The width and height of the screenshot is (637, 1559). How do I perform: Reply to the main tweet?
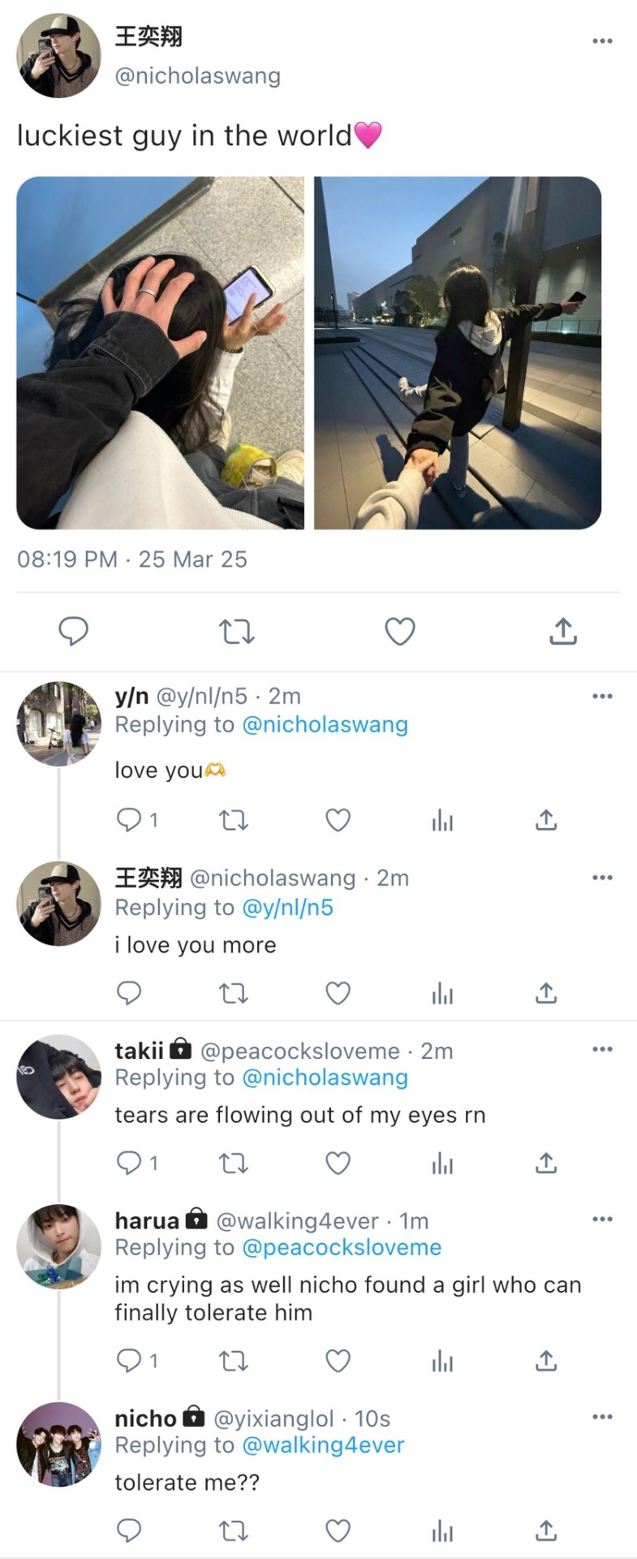pyautogui.click(x=73, y=631)
